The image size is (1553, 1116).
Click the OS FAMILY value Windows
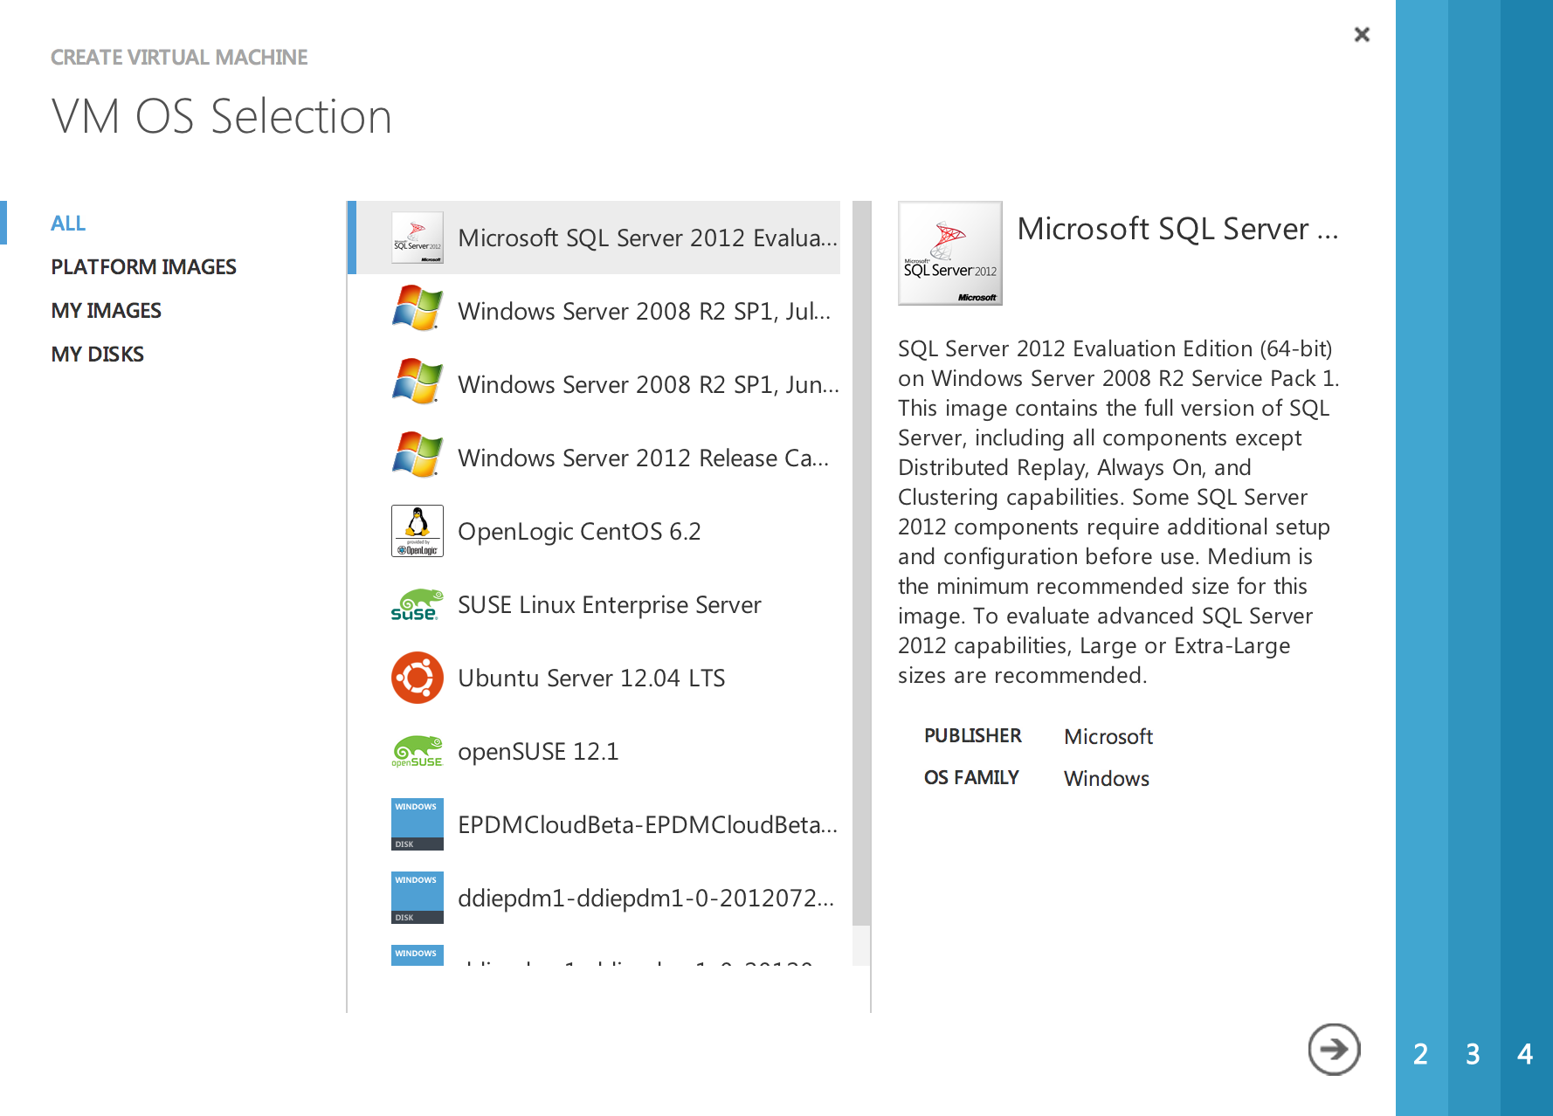[x=1107, y=779]
